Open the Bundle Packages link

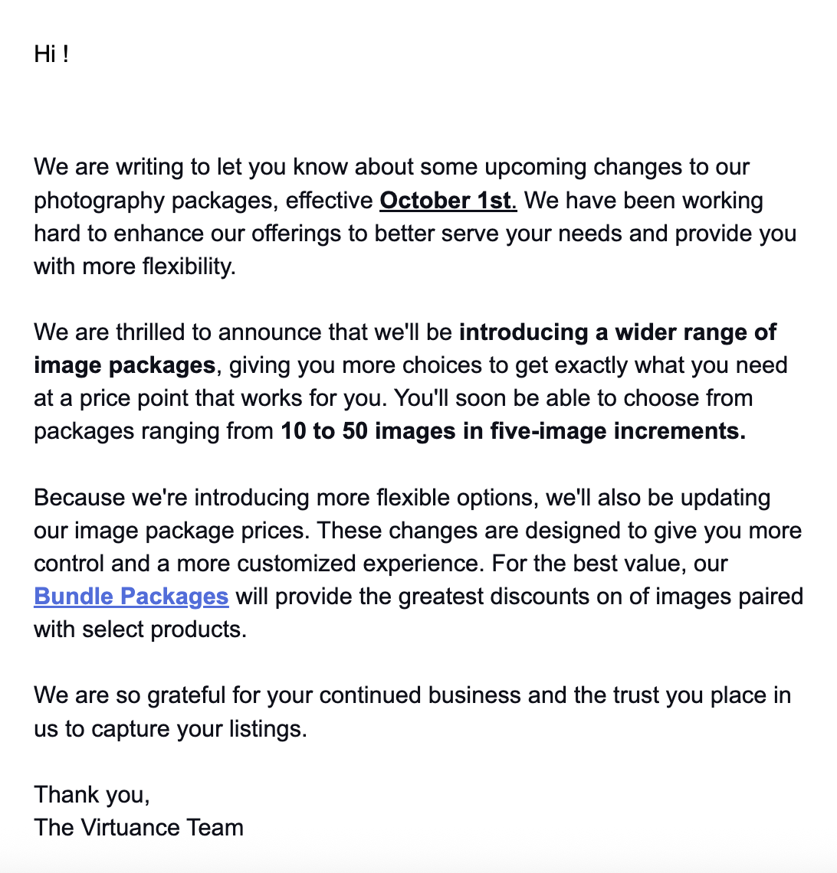coord(131,596)
